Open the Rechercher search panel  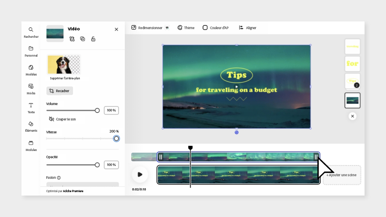(x=31, y=33)
